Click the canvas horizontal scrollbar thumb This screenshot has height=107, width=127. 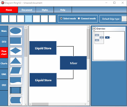pyautogui.click(x=40, y=104)
